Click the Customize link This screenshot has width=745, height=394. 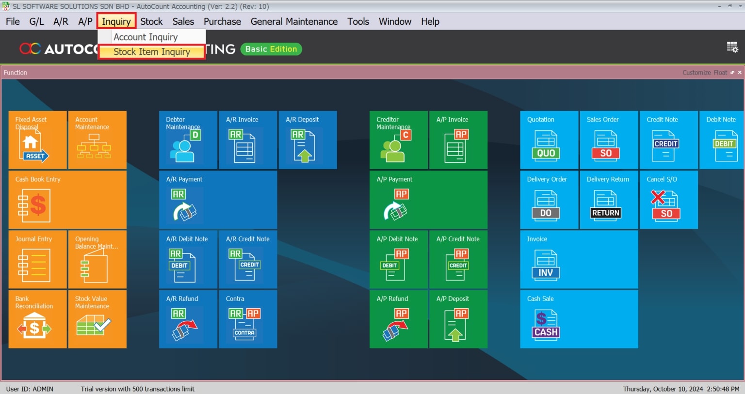(x=696, y=73)
